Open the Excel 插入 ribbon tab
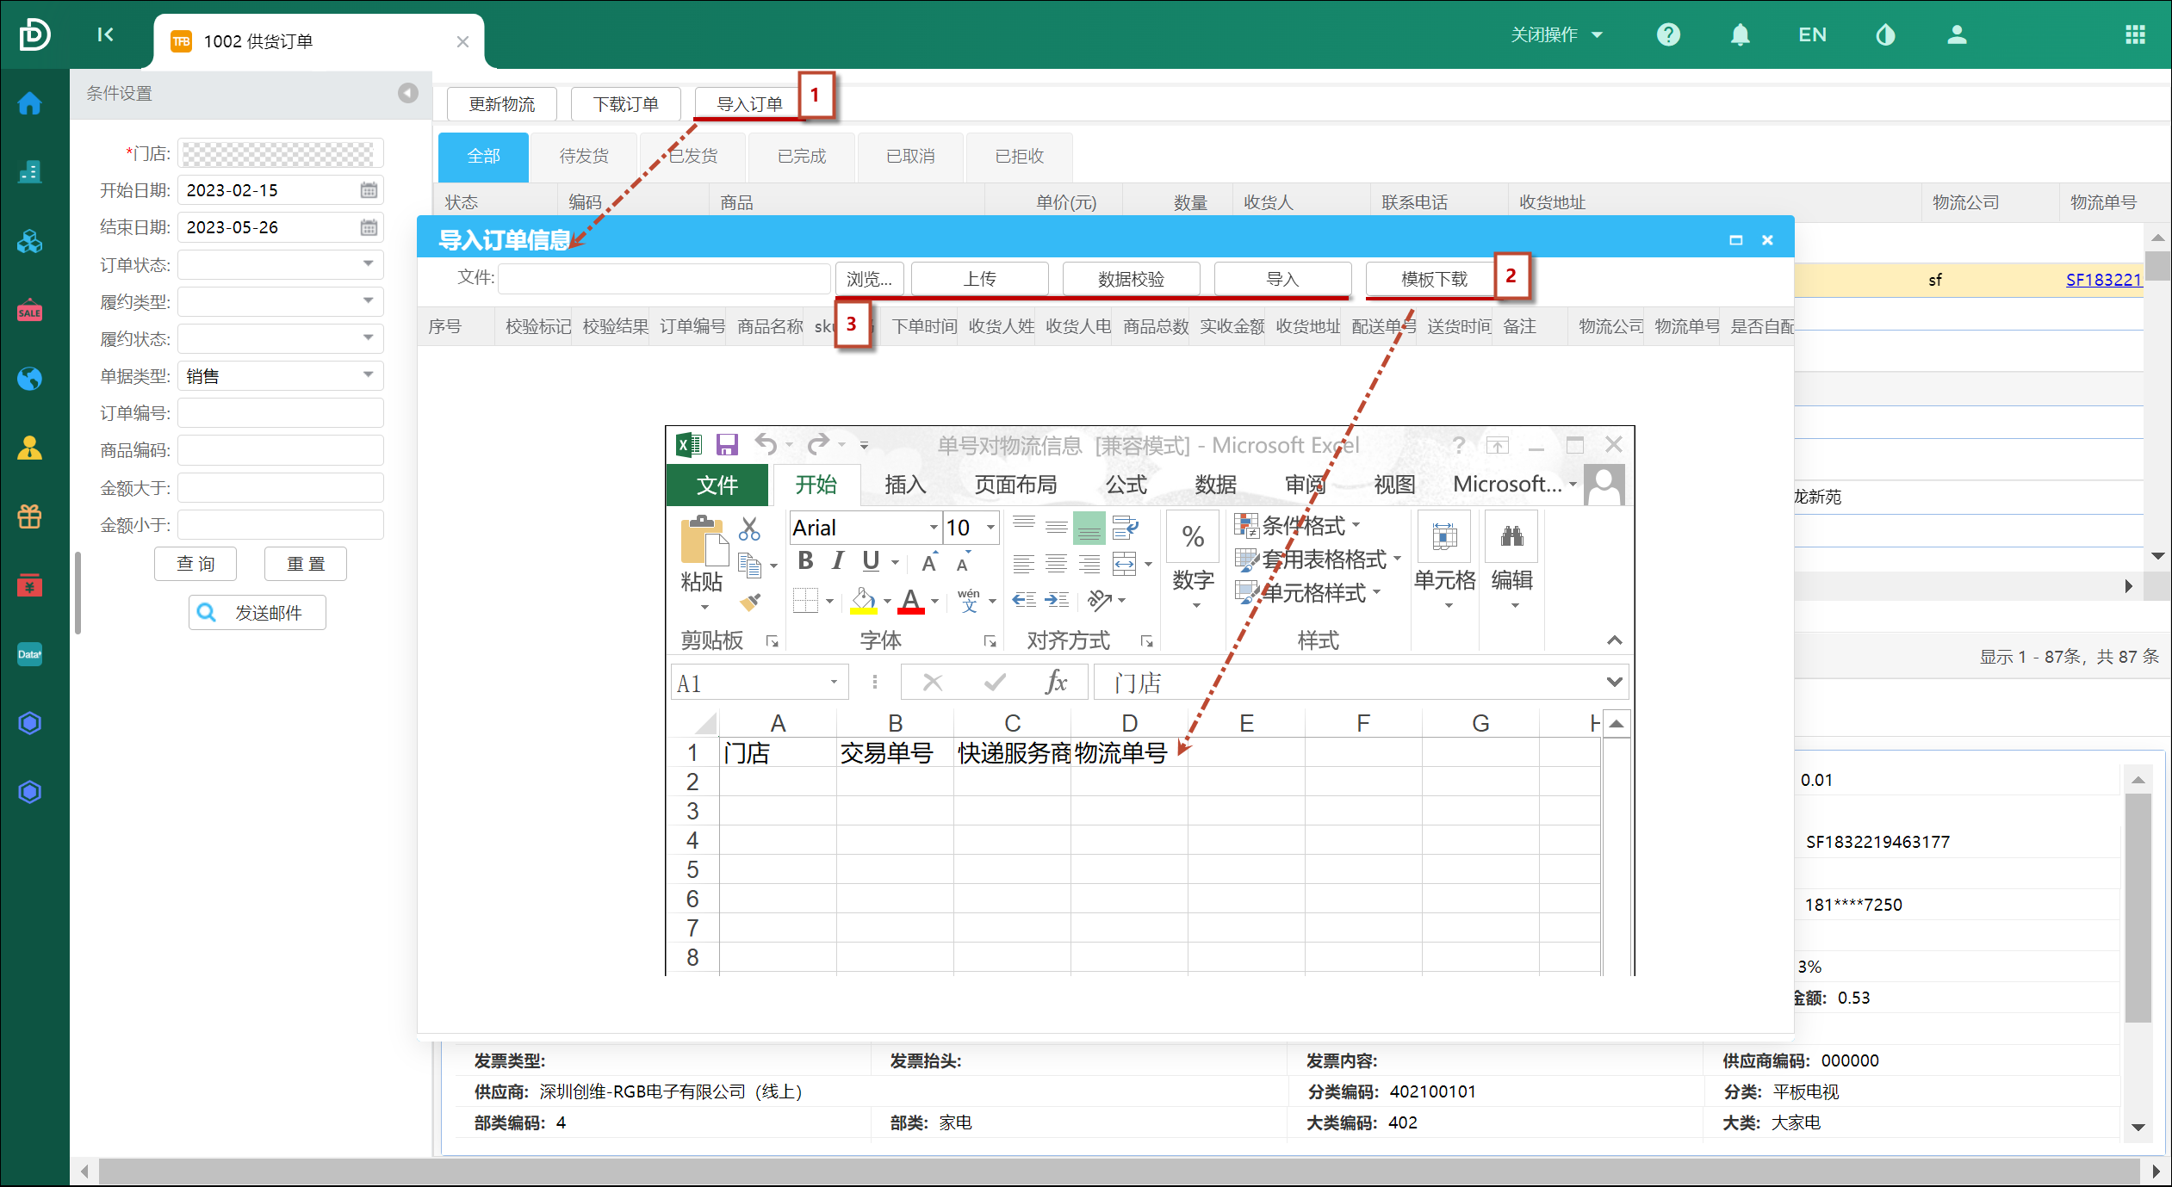2172x1187 pixels. 905,485
